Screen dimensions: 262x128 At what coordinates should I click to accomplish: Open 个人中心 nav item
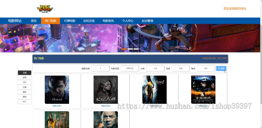128,21
